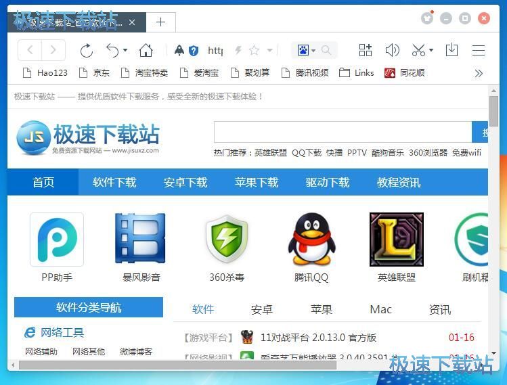
Task: Select the 驱动下载 navigation tab
Action: coord(328,182)
